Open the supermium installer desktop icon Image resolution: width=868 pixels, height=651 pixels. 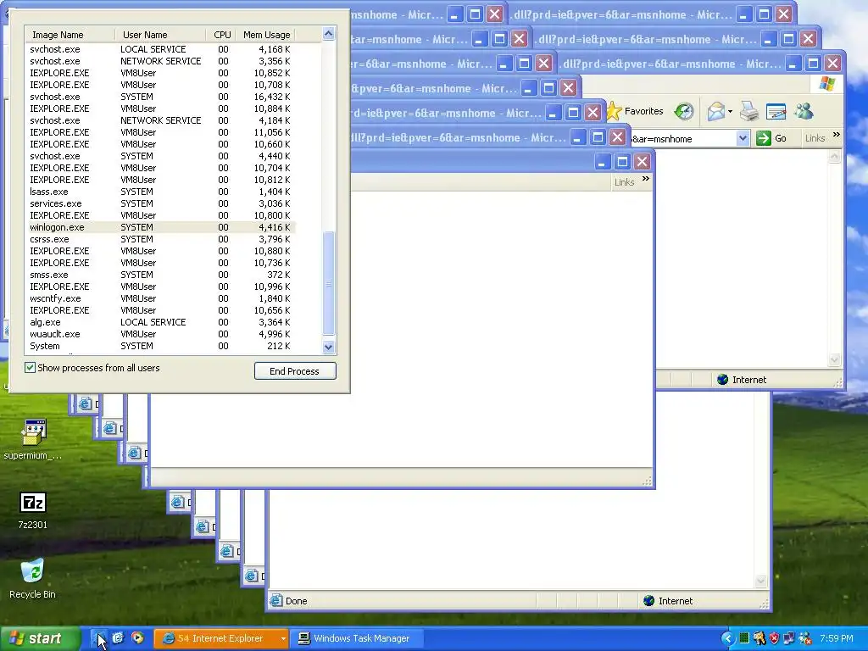pyautogui.click(x=33, y=433)
